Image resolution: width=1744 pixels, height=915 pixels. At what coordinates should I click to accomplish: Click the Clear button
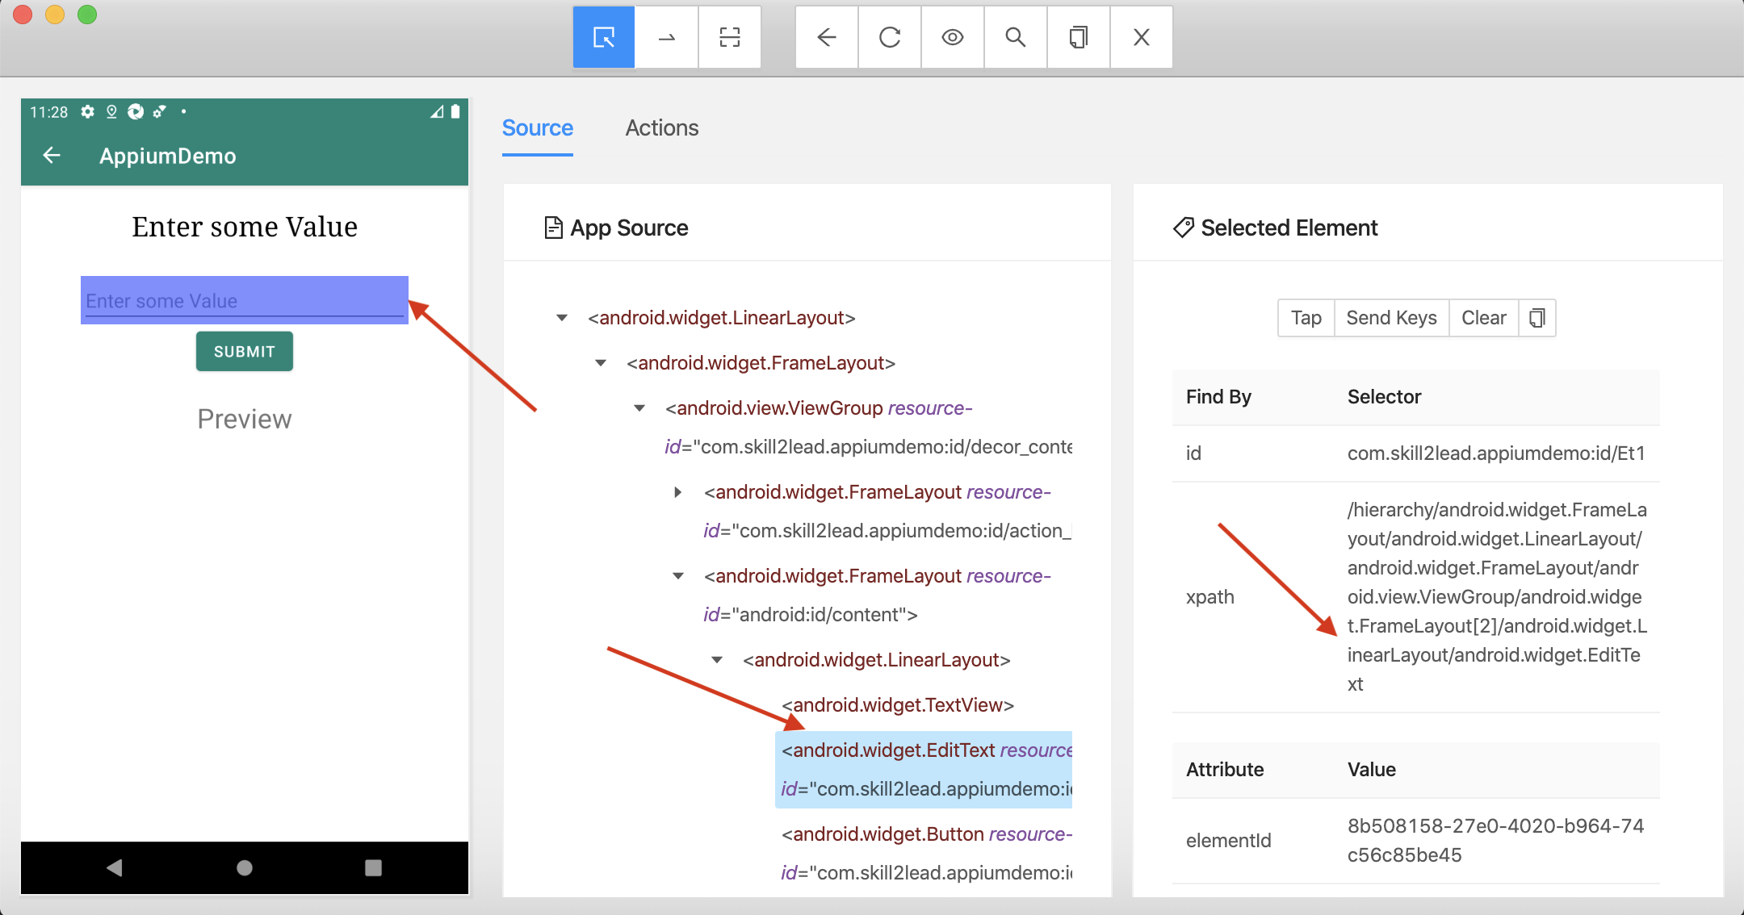1482,317
